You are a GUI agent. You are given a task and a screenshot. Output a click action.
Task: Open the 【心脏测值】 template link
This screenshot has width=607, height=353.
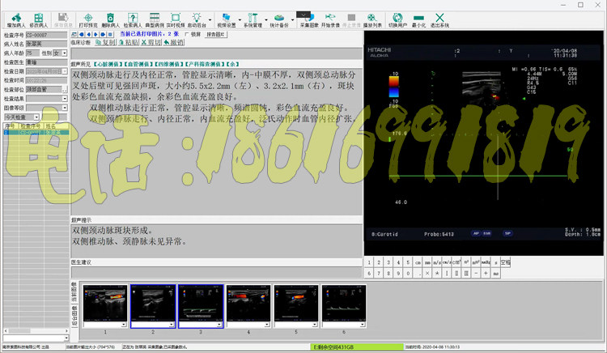[108, 64]
